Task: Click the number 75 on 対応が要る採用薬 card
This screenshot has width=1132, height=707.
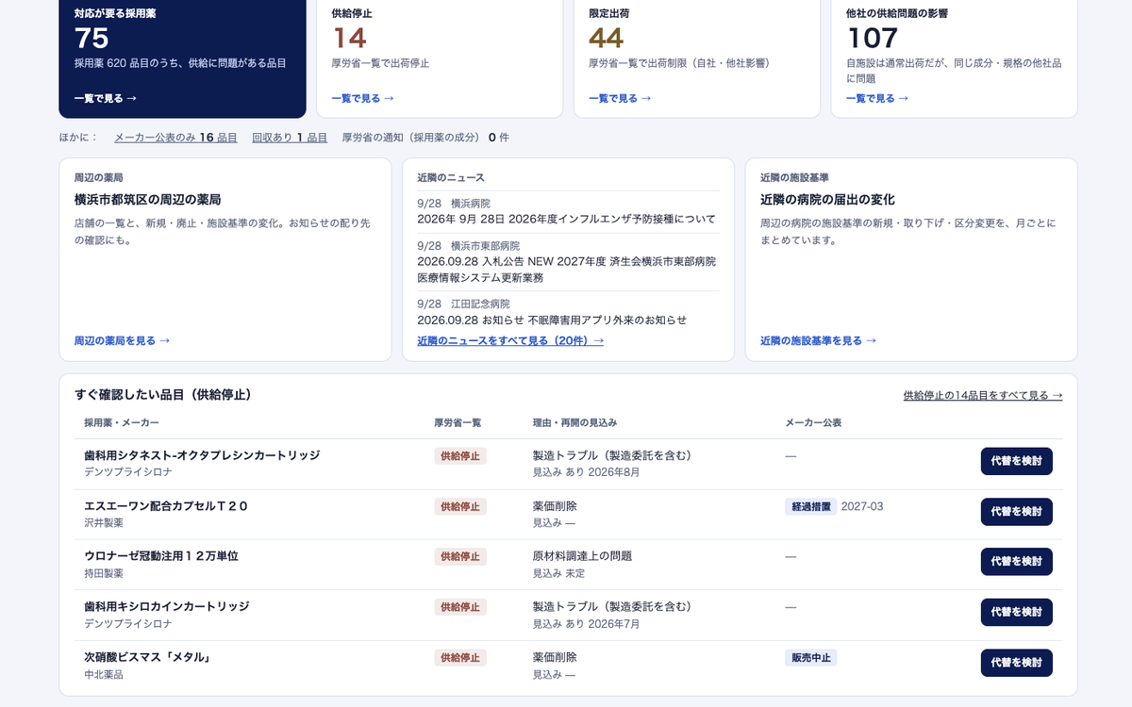Action: (x=92, y=38)
